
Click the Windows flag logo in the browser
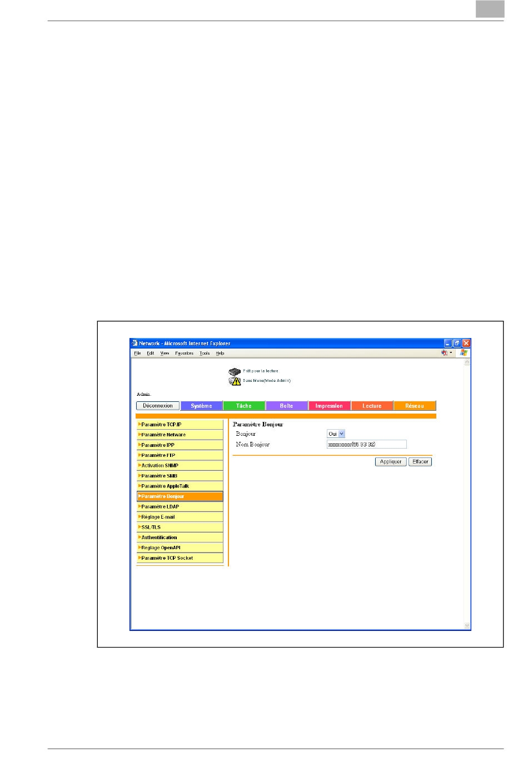pyautogui.click(x=464, y=353)
